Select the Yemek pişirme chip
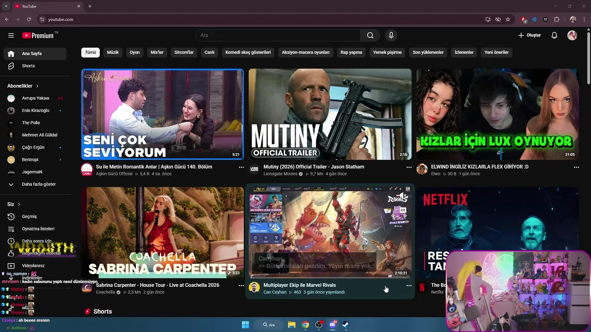Image resolution: width=591 pixels, height=332 pixels. 387,53
